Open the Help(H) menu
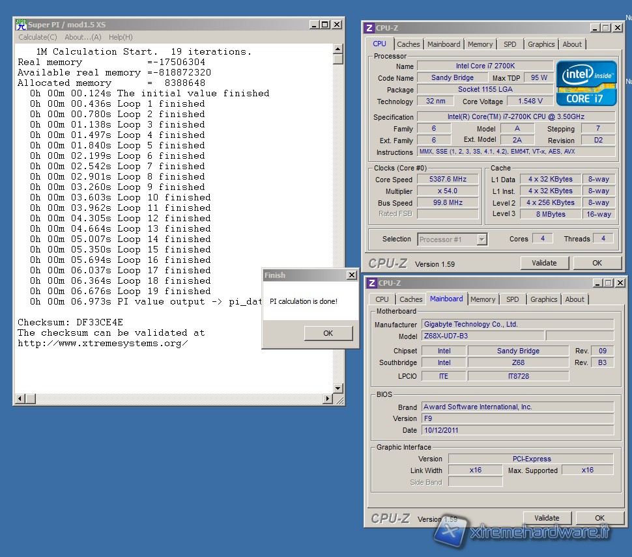Viewport: 632px width, 557px height. 121,37
